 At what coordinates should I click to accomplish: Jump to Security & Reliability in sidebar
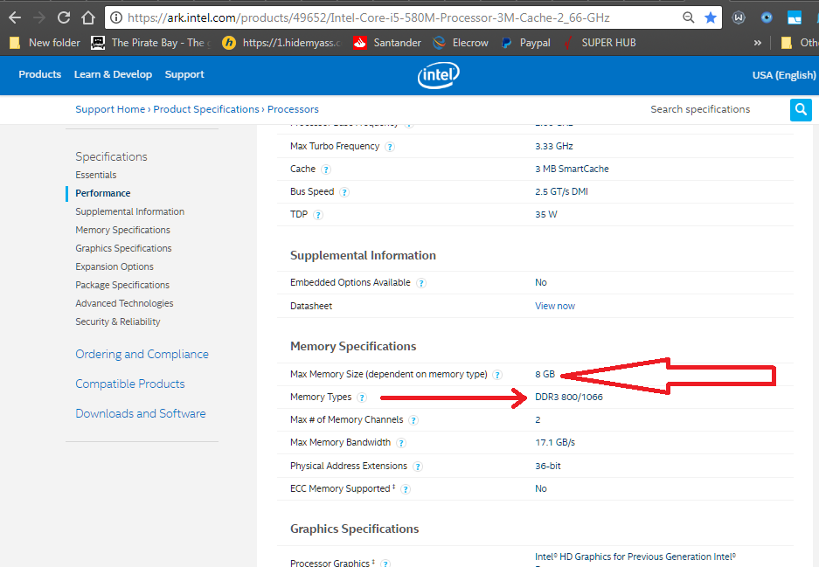(117, 322)
